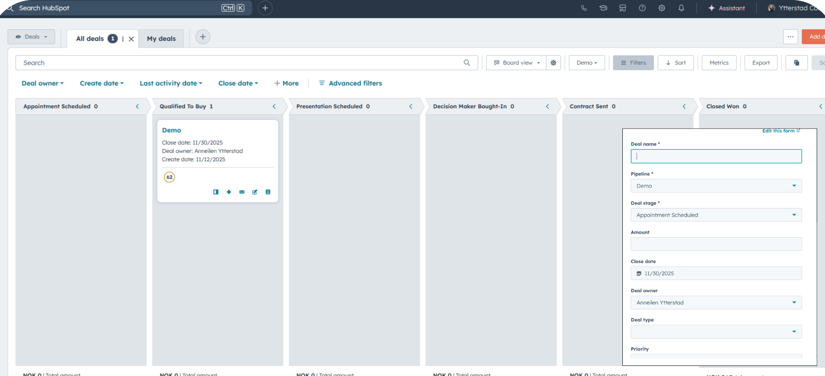Click into the Deal name field

(716, 157)
